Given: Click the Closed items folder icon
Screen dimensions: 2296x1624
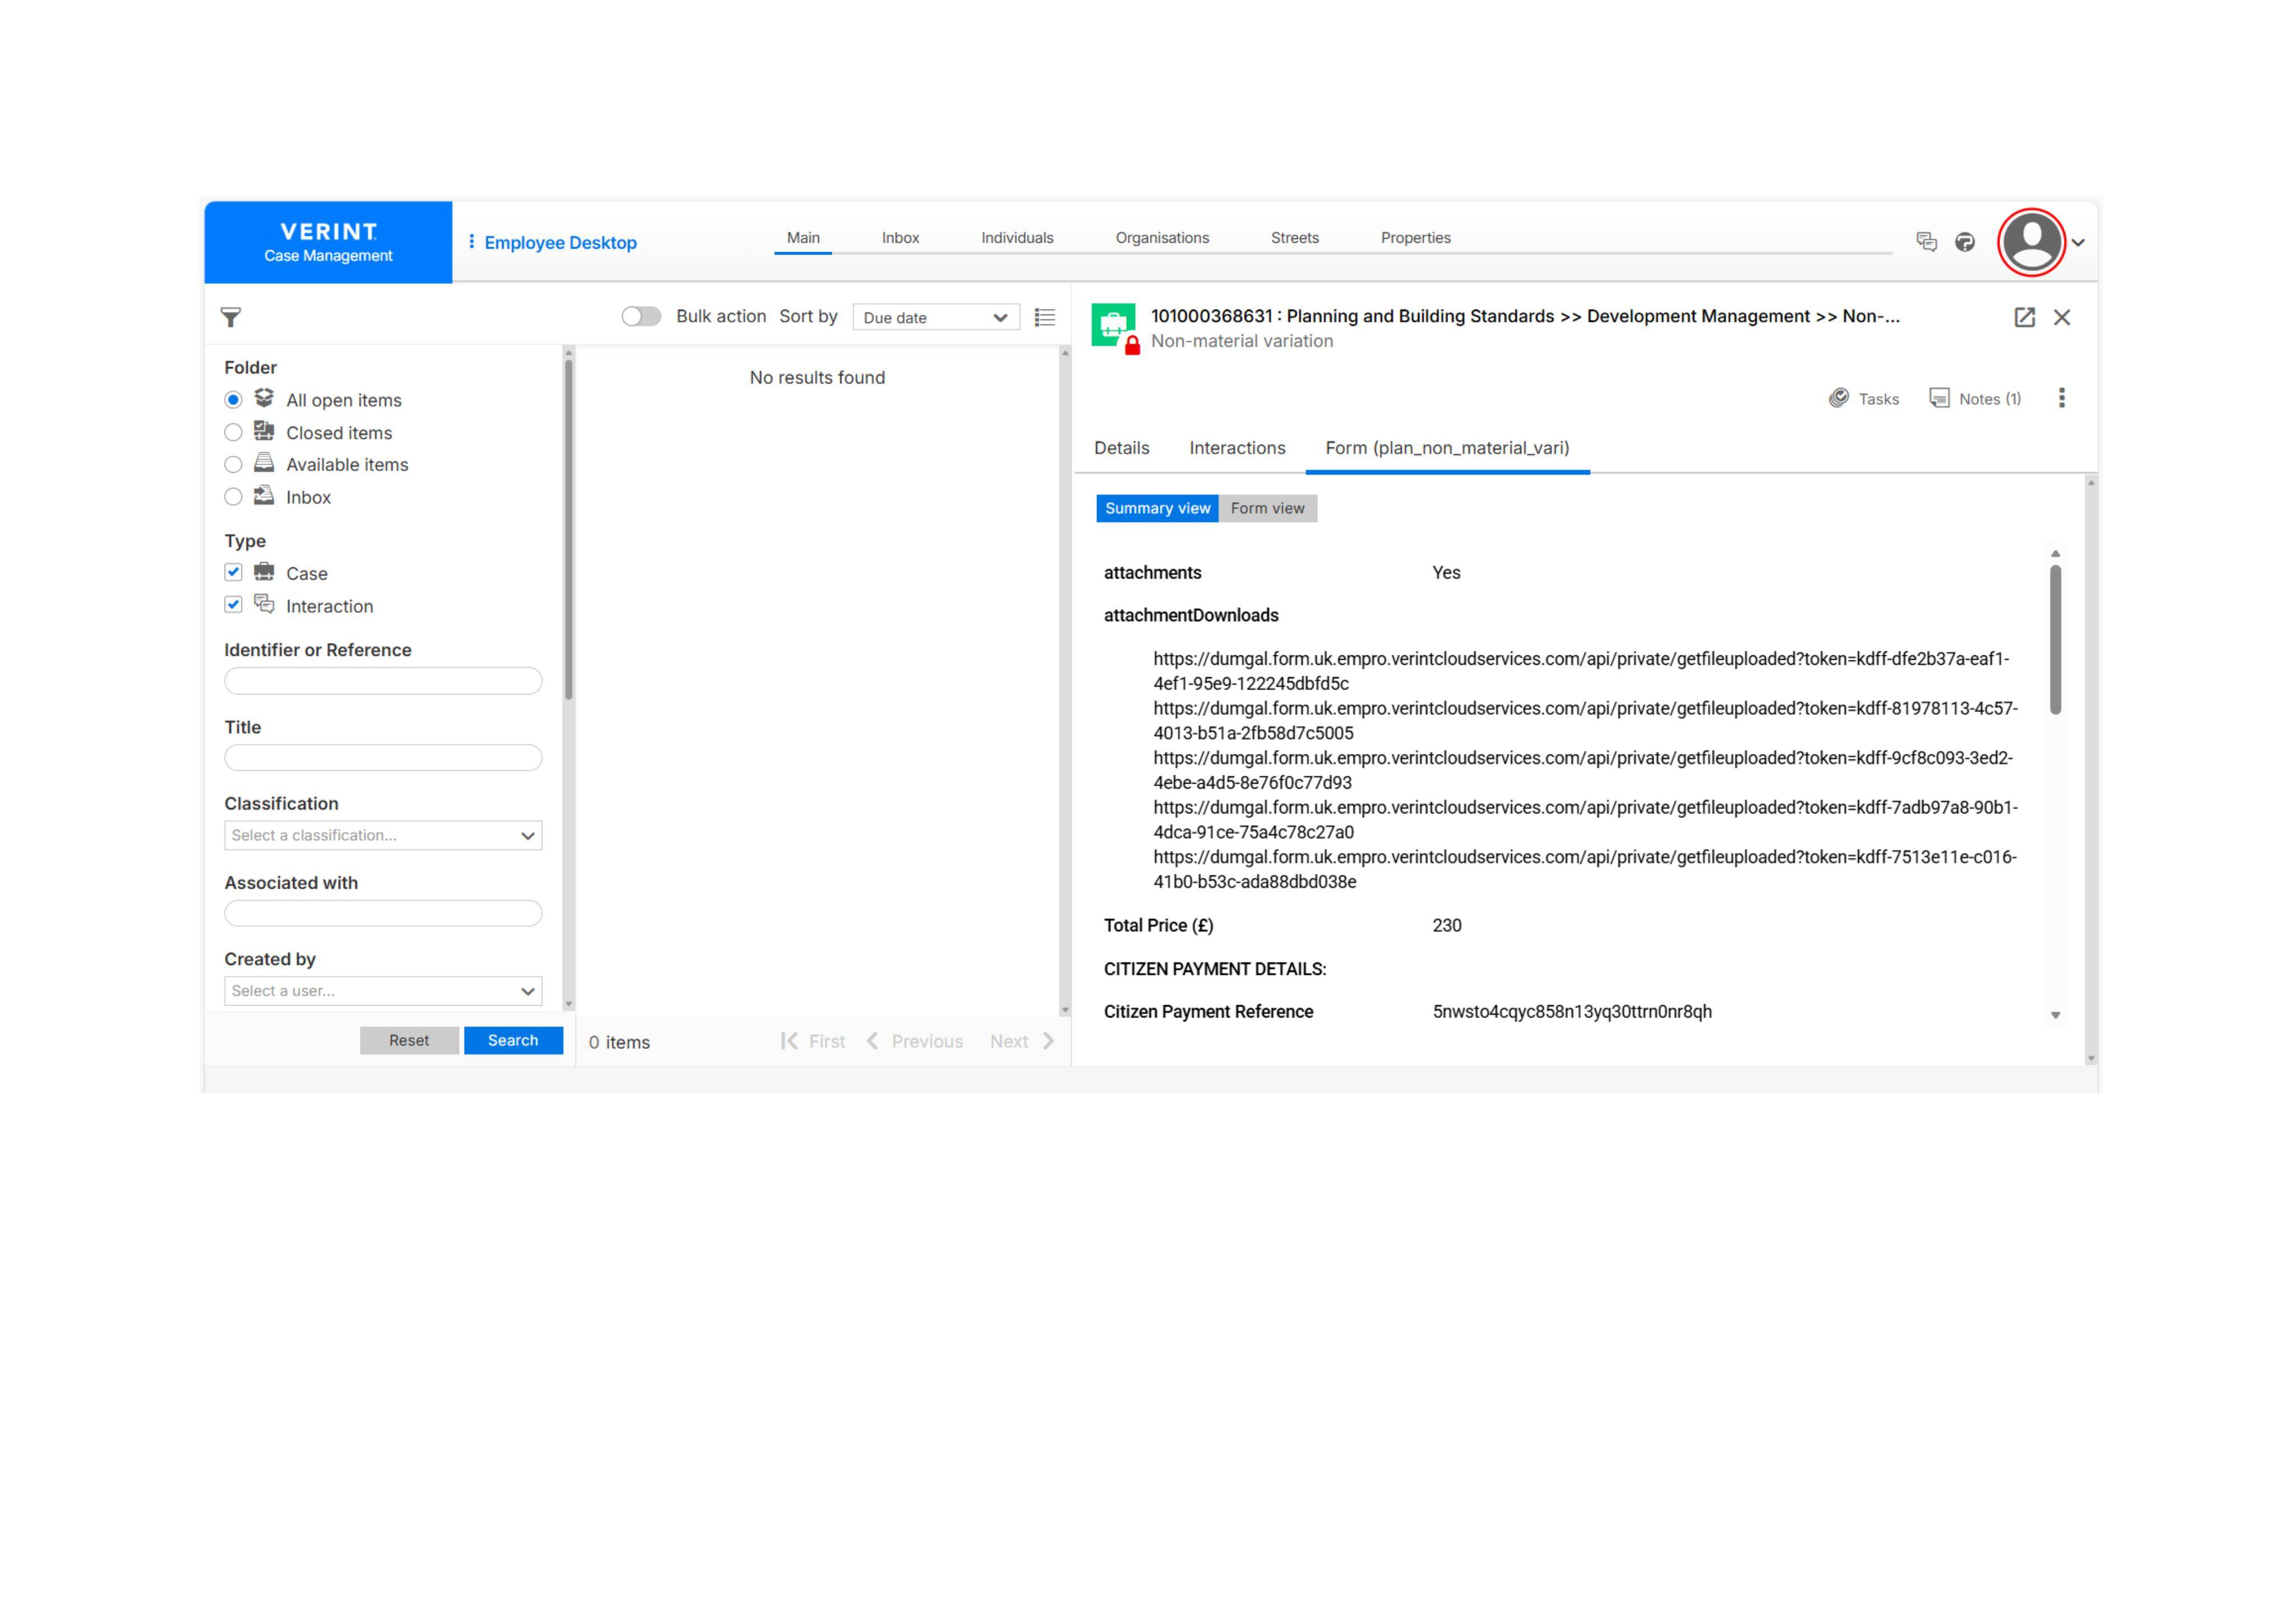Looking at the screenshot, I should pos(264,431).
